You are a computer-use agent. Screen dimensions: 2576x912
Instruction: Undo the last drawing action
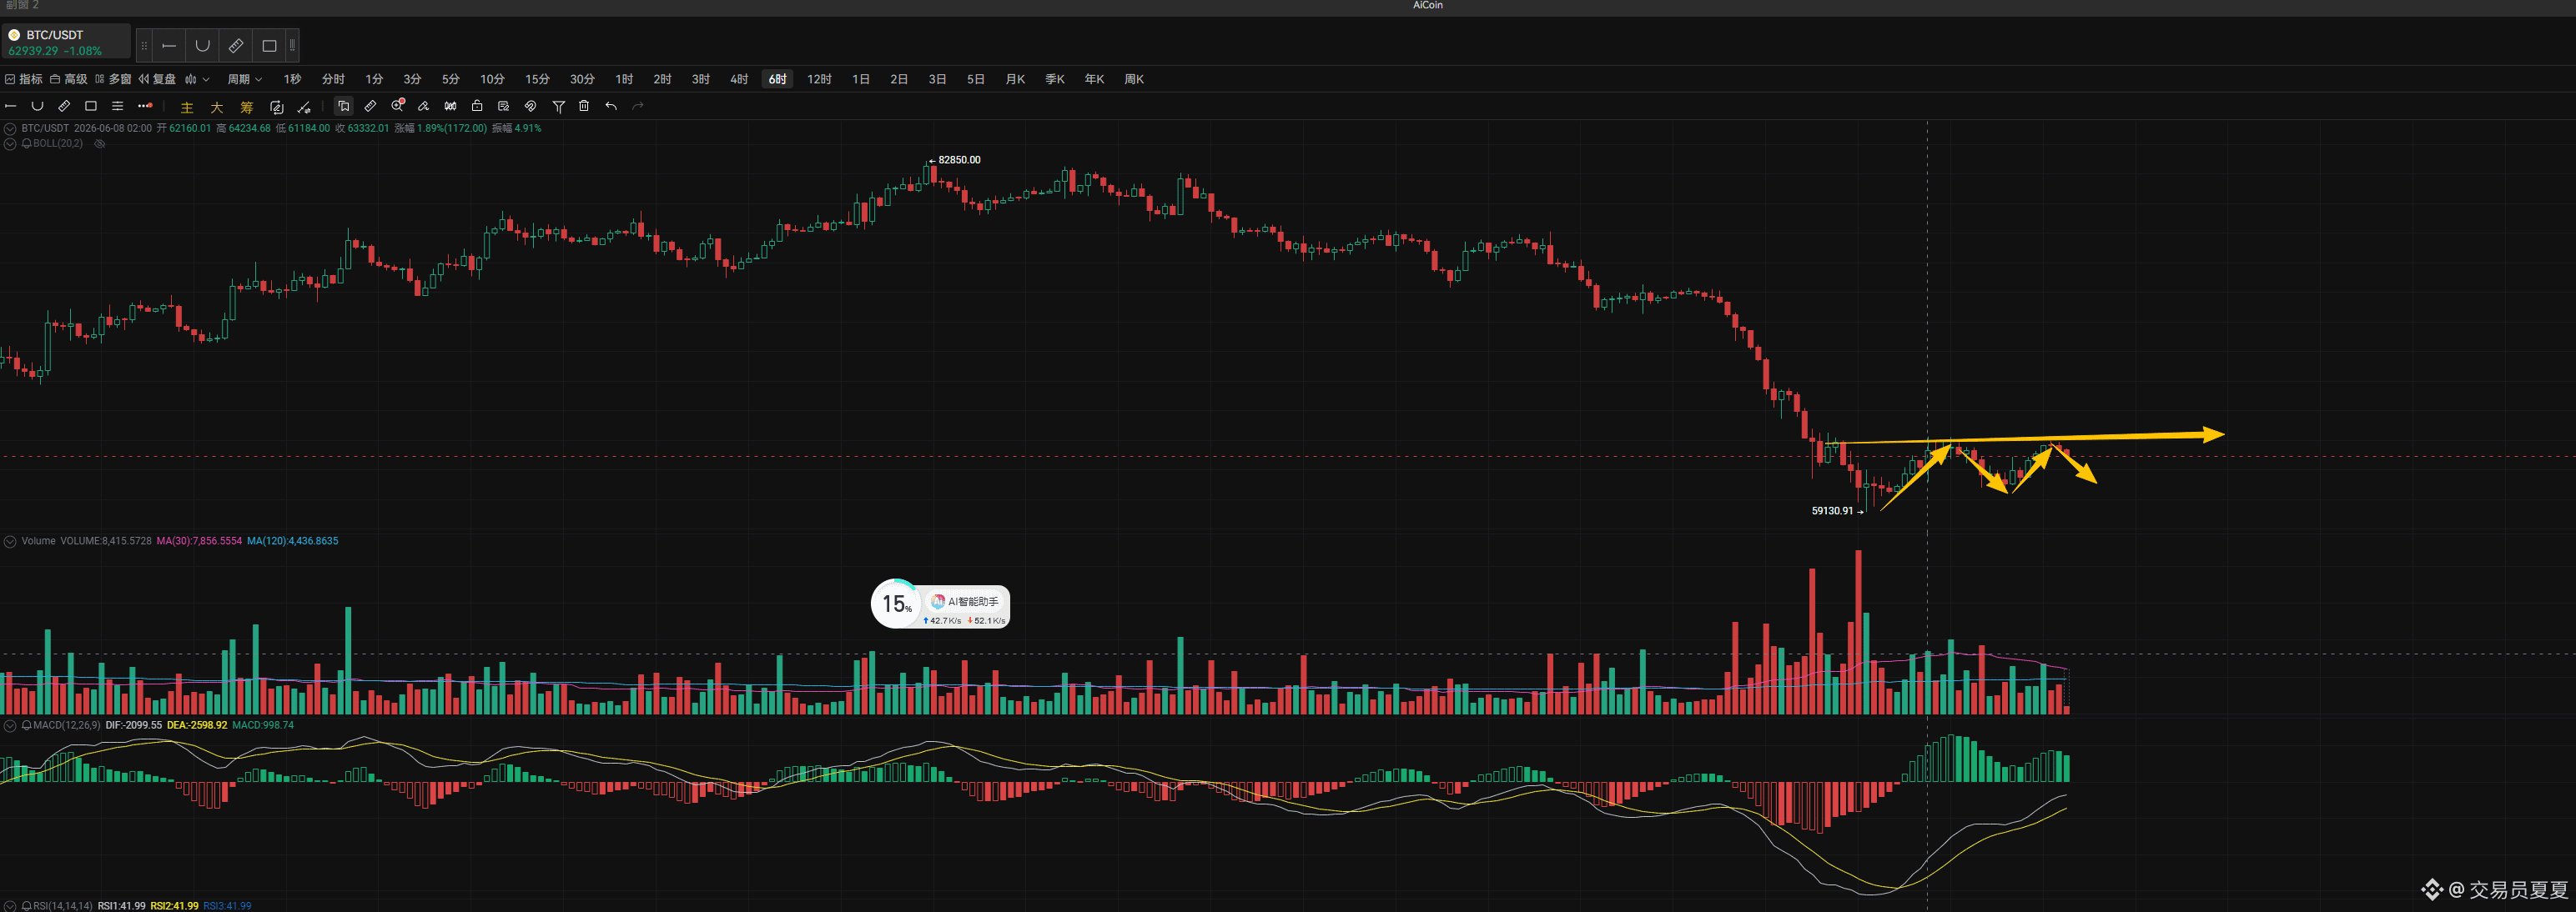[x=611, y=106]
